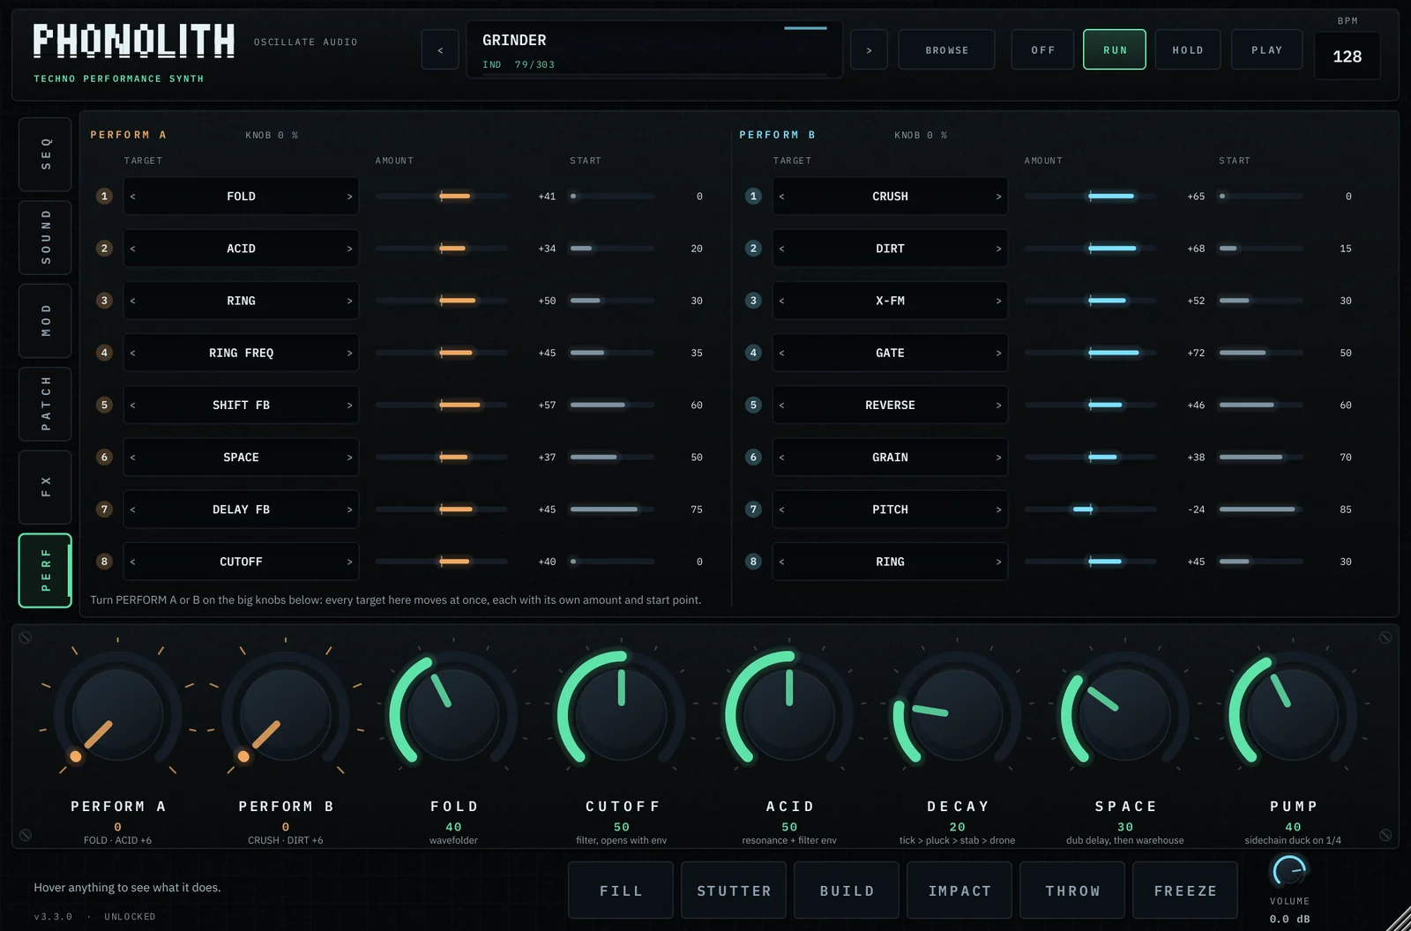Previous target before GATE in Perform B
The height and width of the screenshot is (931, 1411).
(x=782, y=353)
